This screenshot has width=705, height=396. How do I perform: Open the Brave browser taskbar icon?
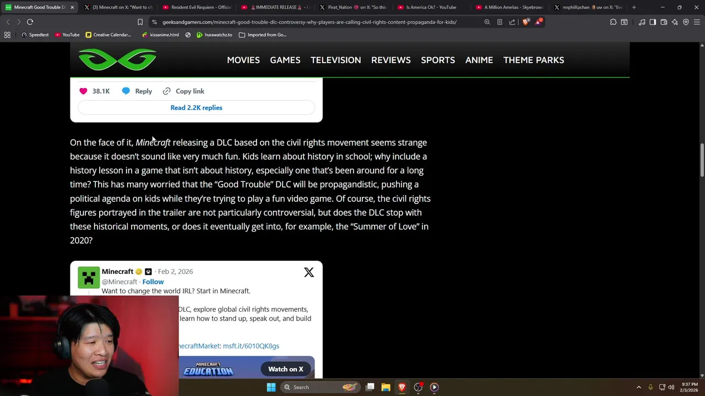402,387
